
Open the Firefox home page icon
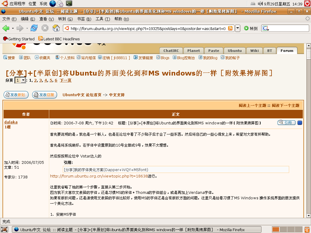click(56, 28)
